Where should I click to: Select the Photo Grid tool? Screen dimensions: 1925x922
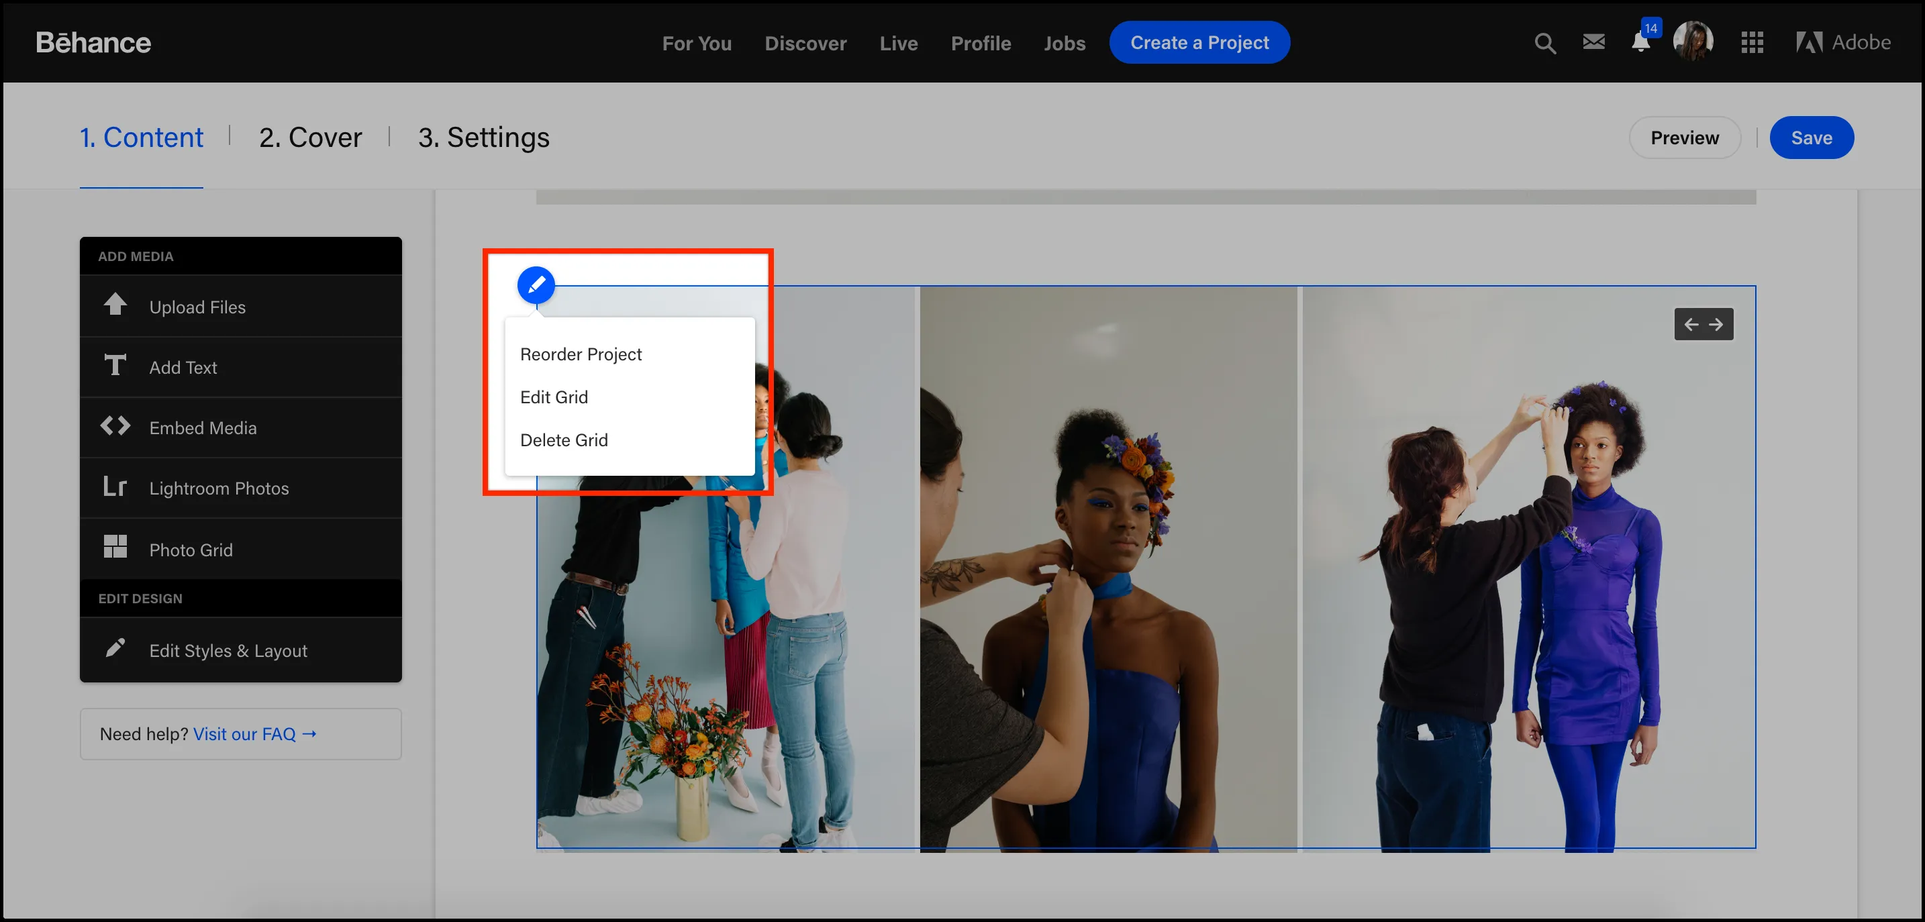click(191, 549)
